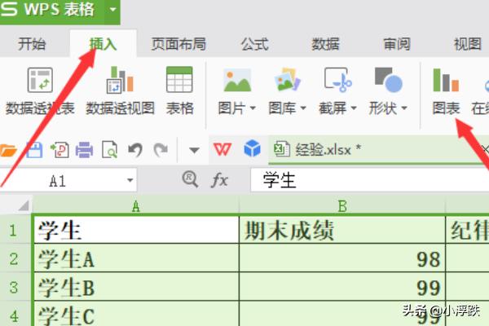
Task: Click the formula bar showing 学生
Action: [369, 180]
